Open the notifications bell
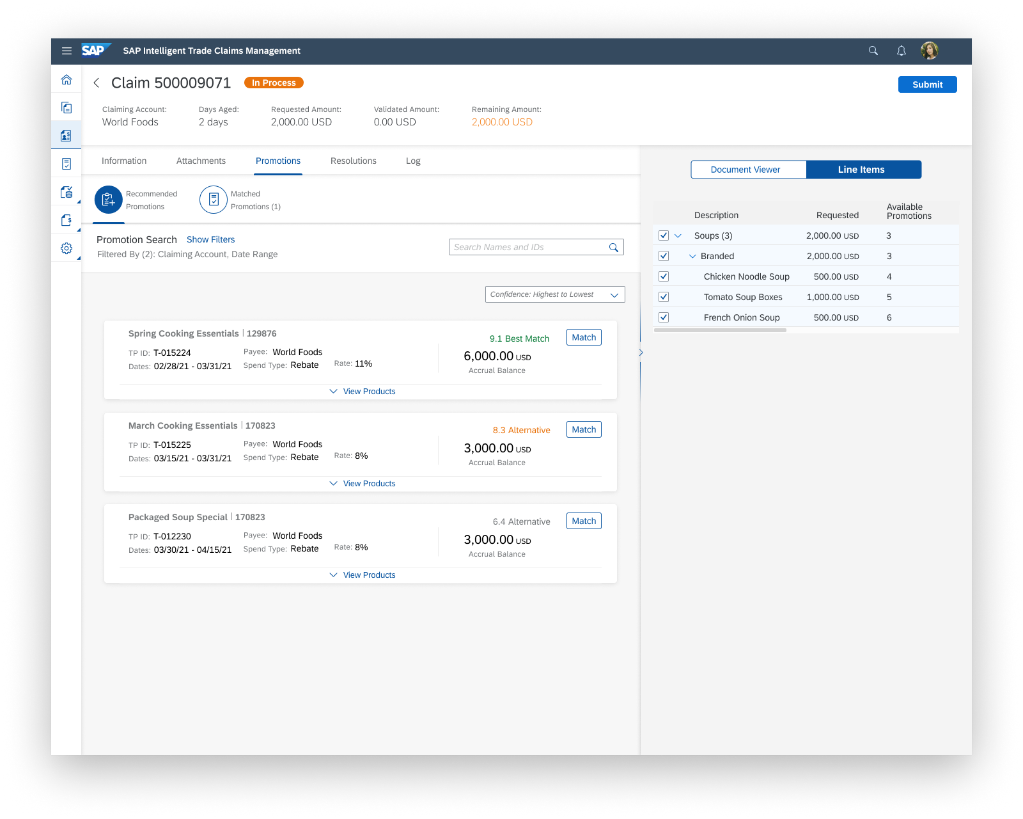Image resolution: width=1023 pixels, height=819 pixels. point(902,51)
